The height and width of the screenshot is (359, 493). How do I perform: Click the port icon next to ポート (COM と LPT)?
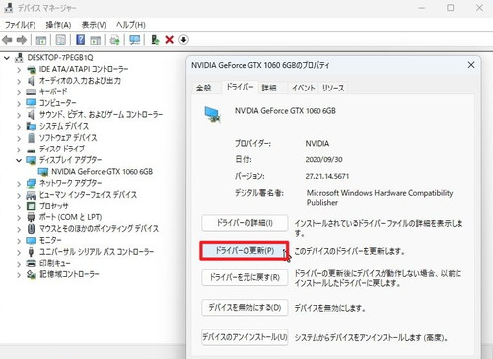(x=31, y=217)
